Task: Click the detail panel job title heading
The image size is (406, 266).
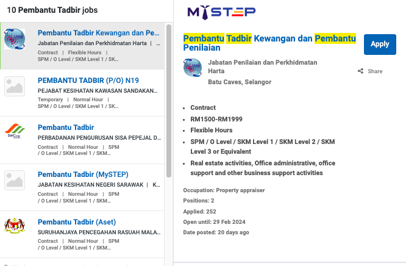Action: 270,45
